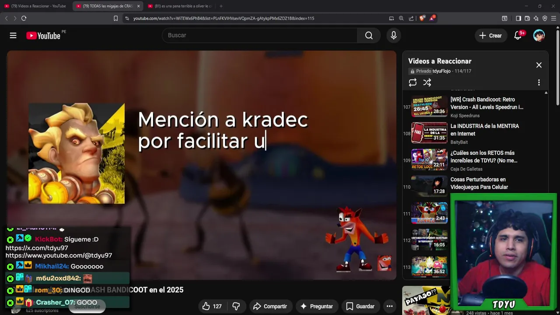Open site settings icon in address bar
Screen dimensions: 560x315
pos(127,18)
